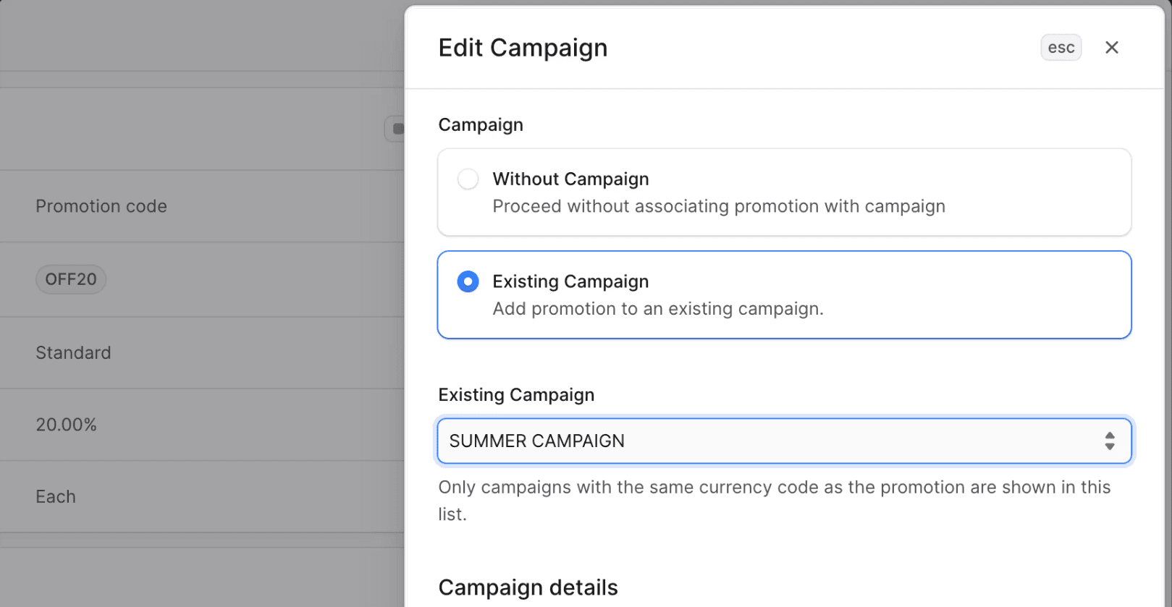Click the currency code helper text
Screen dimensions: 1172x607
pyautogui.click(x=774, y=500)
